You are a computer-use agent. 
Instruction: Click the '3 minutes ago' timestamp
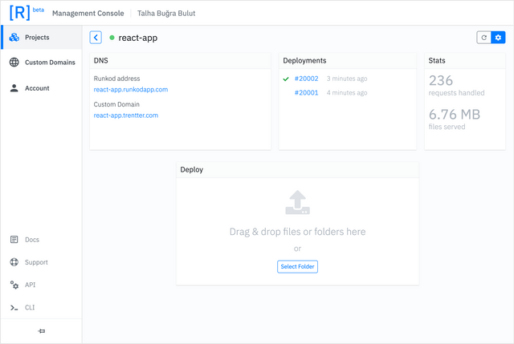tap(347, 79)
